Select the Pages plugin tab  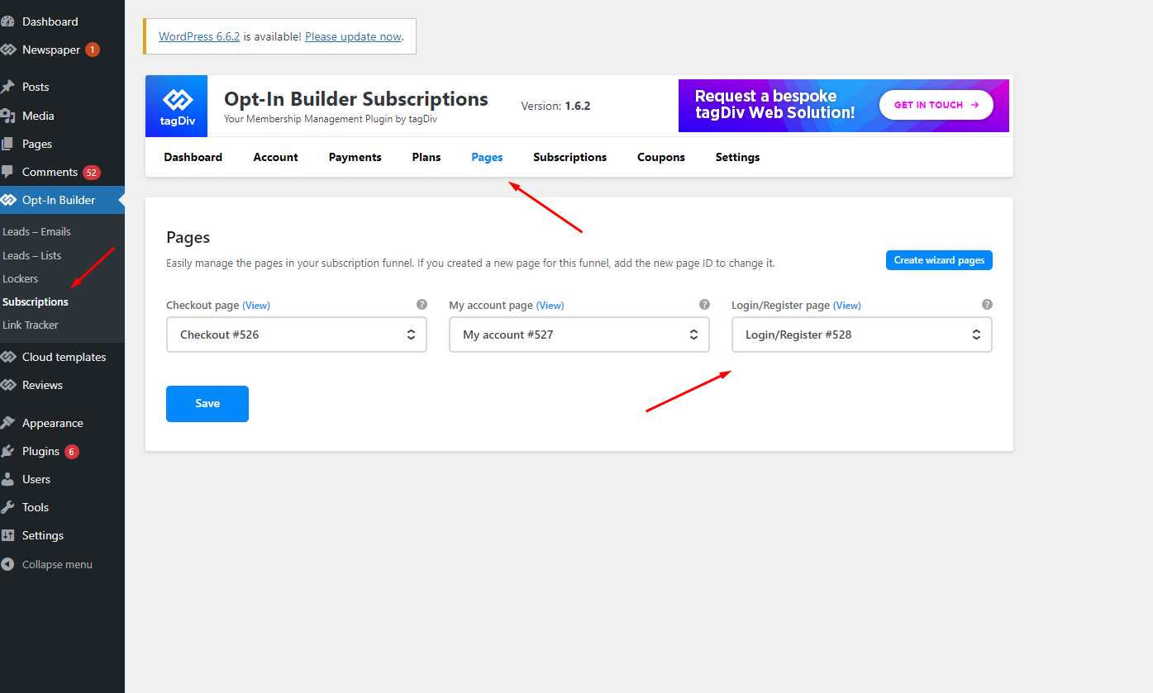point(487,157)
